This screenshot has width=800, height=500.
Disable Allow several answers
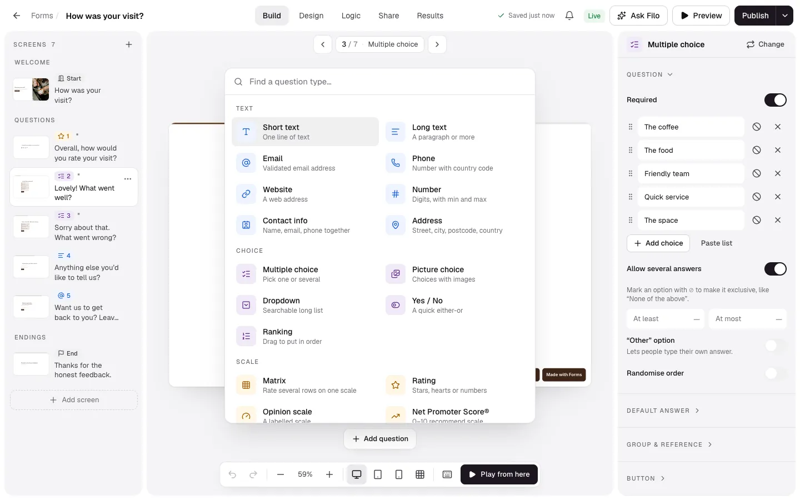pos(776,269)
